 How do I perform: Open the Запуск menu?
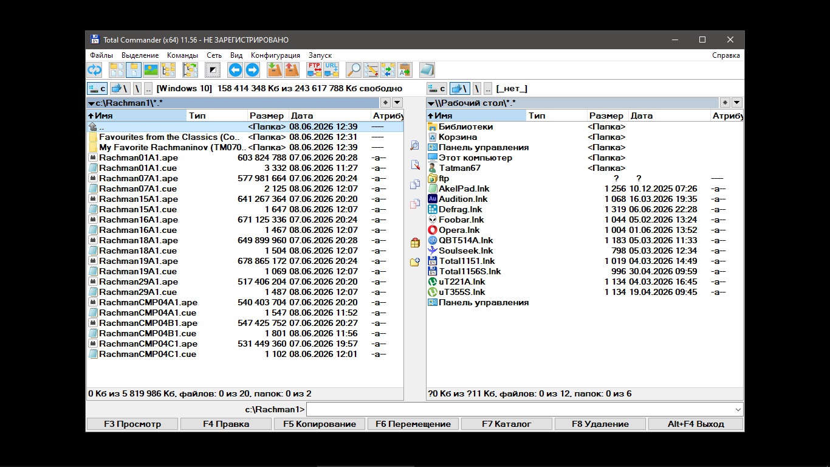(320, 55)
